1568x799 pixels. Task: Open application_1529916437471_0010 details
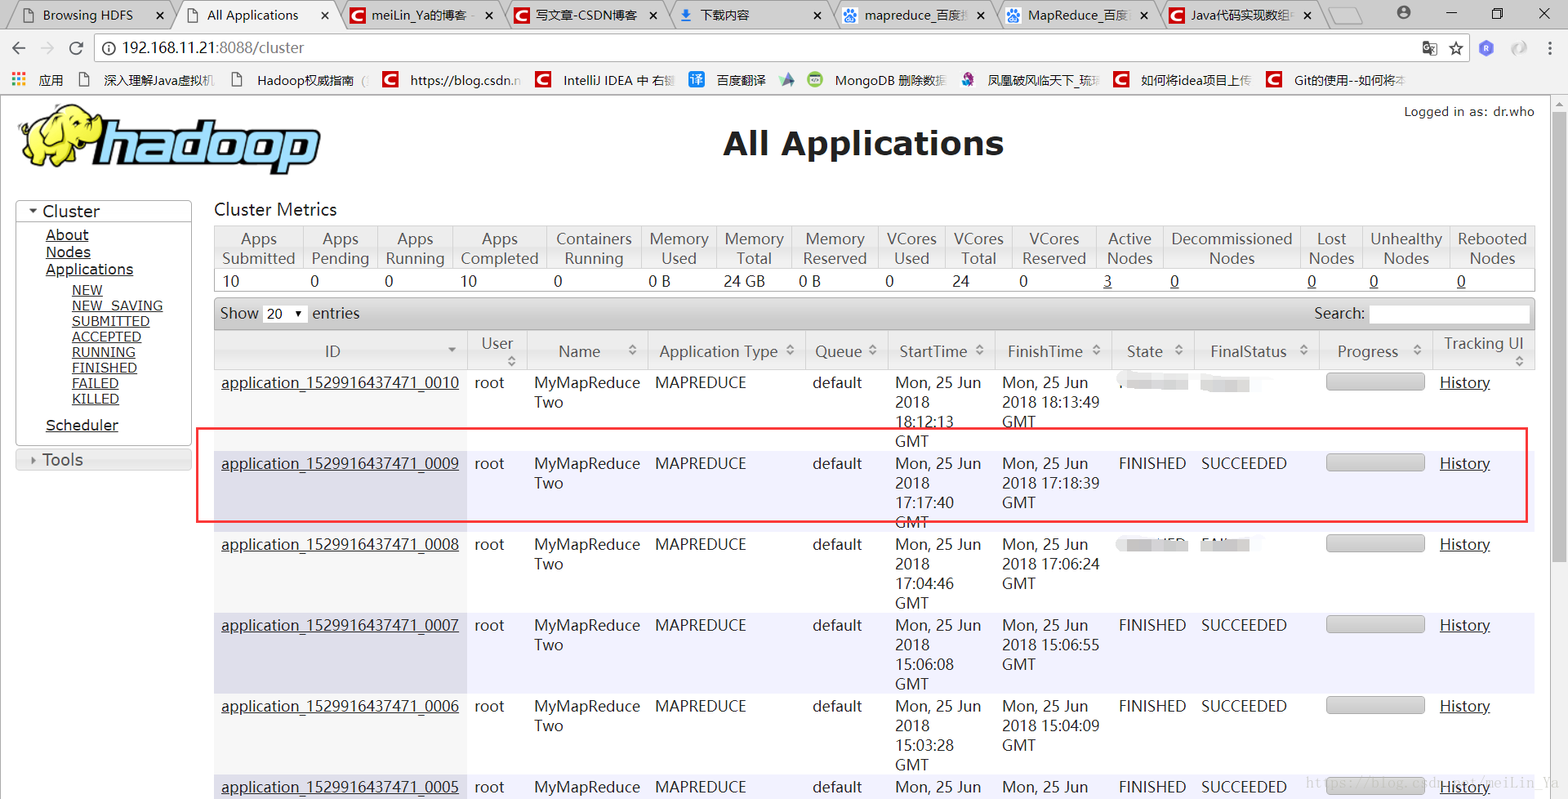pos(340,382)
